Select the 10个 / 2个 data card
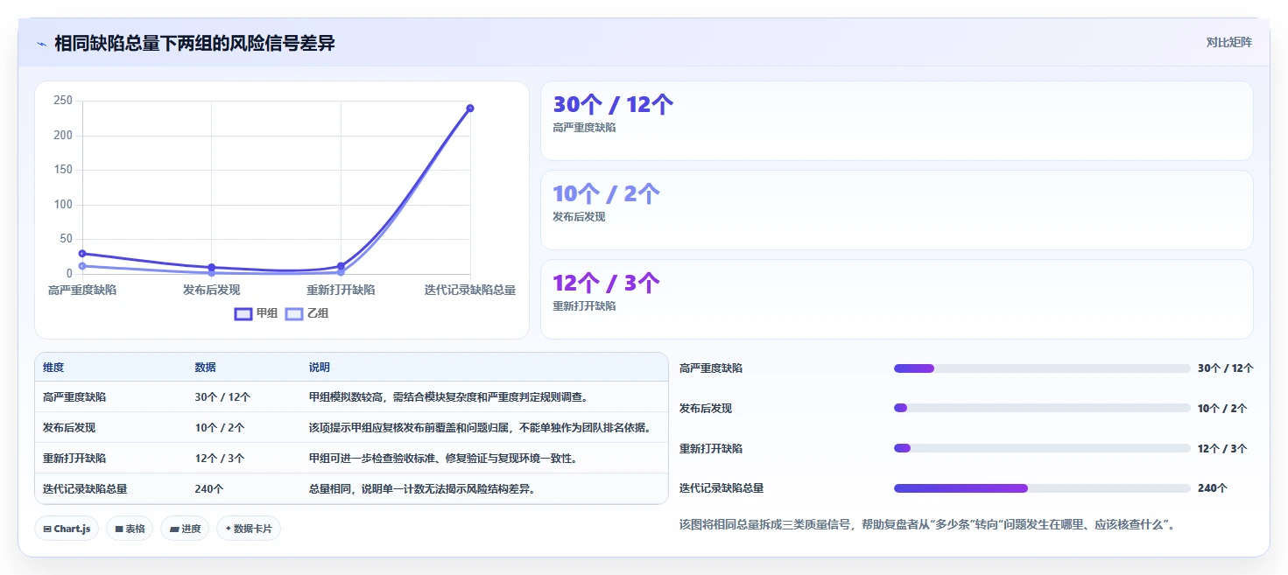 coord(897,210)
